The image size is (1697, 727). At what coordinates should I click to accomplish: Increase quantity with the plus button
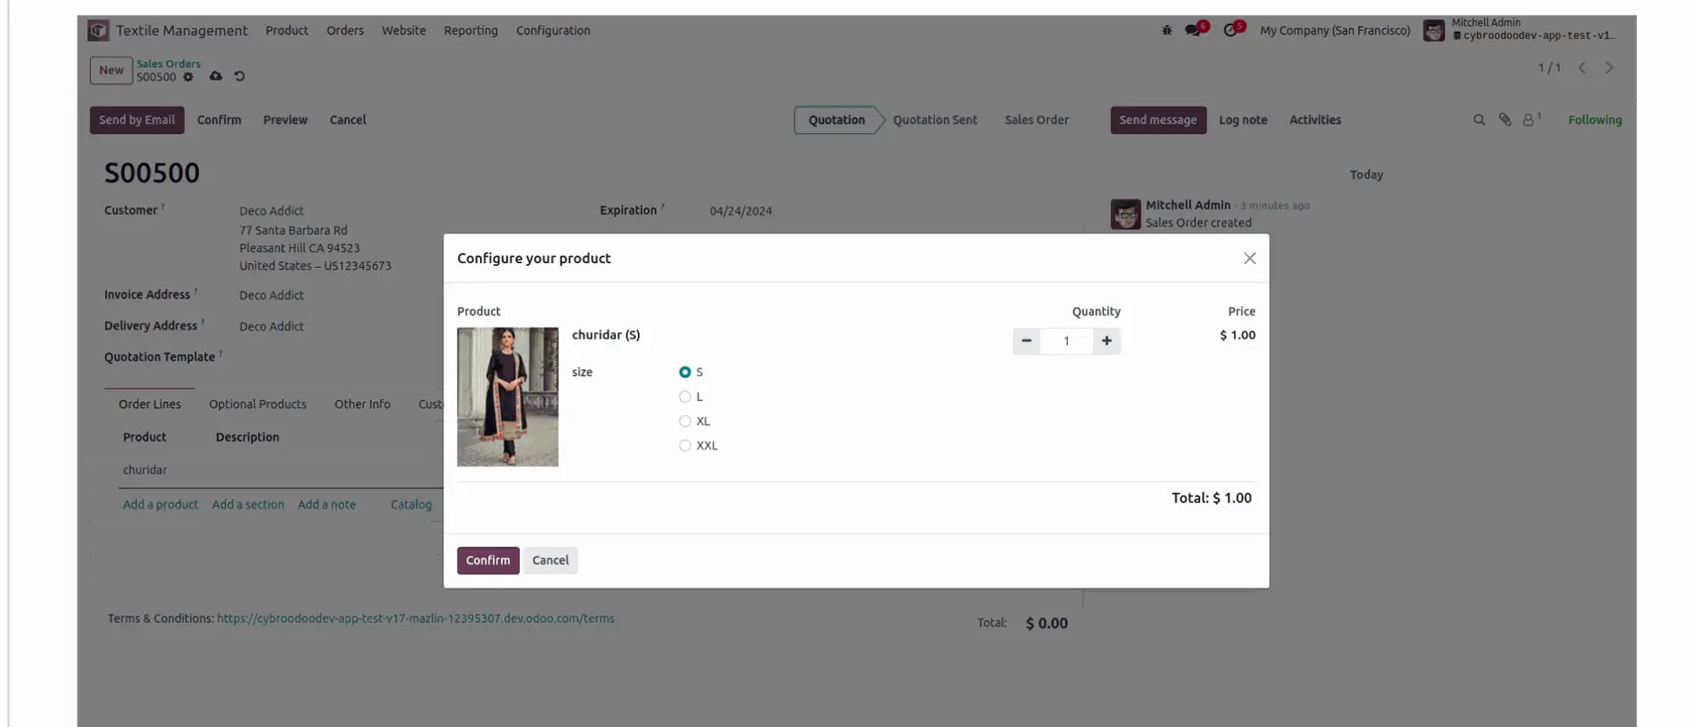pyautogui.click(x=1107, y=341)
